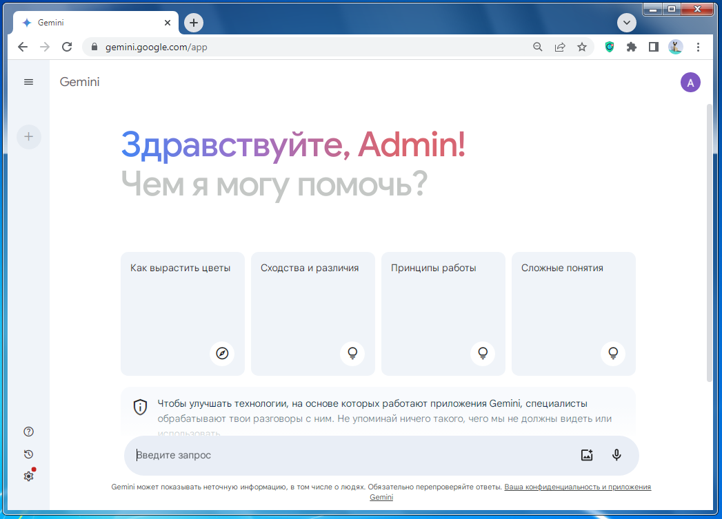Click the privacy shield notice icon
This screenshot has width=722, height=519.
click(140, 407)
